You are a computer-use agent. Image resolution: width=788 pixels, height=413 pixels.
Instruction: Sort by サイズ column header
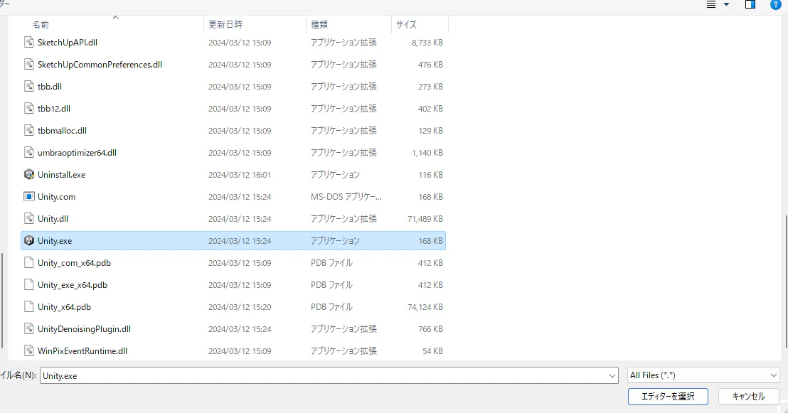point(406,25)
